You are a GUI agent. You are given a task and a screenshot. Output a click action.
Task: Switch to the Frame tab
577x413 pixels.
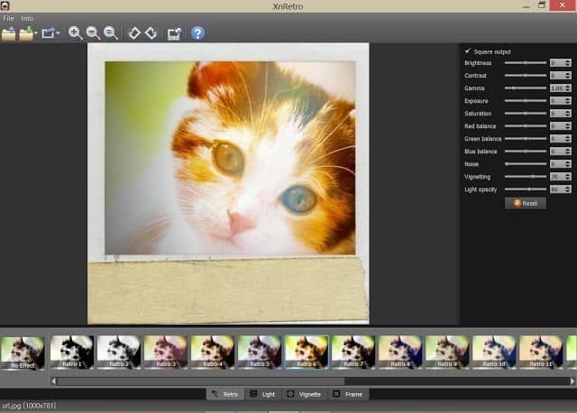(348, 394)
